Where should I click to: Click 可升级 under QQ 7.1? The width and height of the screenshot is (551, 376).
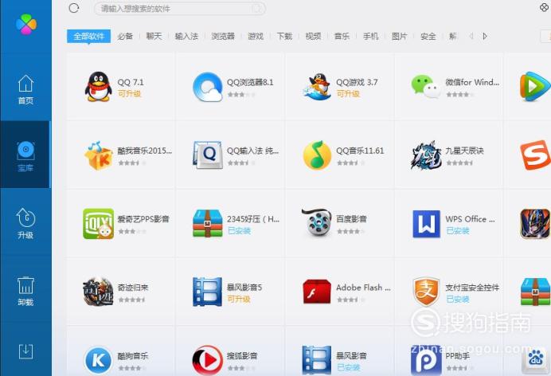click(129, 93)
